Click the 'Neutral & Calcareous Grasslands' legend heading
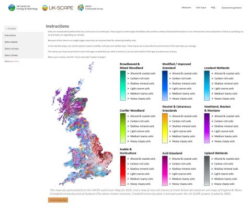The image size is (251, 213). coord(177,109)
